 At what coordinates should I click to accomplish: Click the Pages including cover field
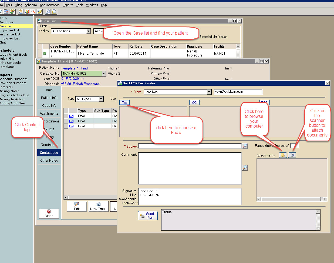pyautogui.click(x=294, y=146)
